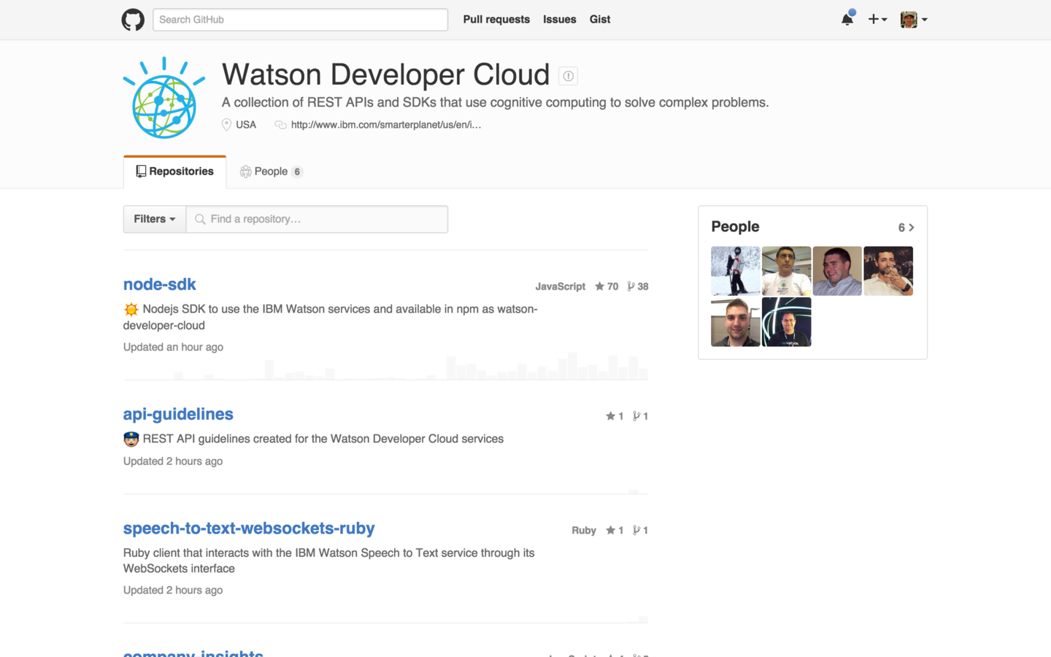View node-sdk forks count 38
Image resolution: width=1051 pixels, height=657 pixels.
pos(638,286)
